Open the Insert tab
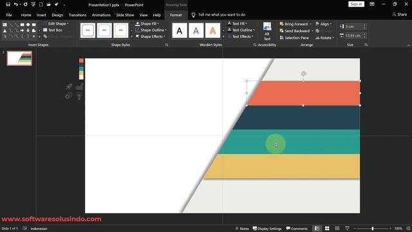 click(x=41, y=15)
